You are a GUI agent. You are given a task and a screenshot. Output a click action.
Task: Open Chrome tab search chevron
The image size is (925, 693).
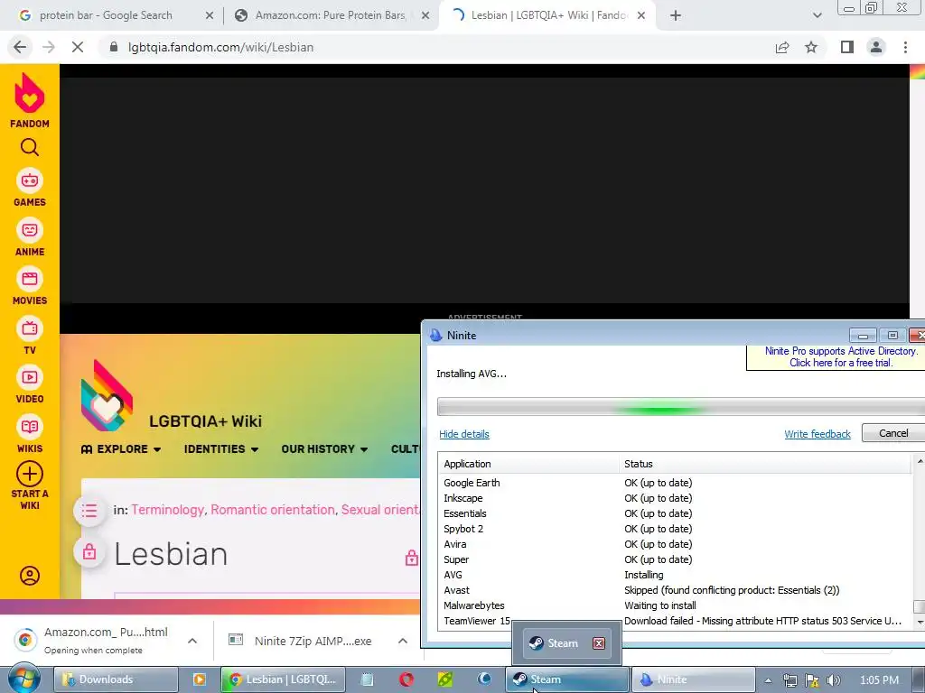[x=817, y=16]
